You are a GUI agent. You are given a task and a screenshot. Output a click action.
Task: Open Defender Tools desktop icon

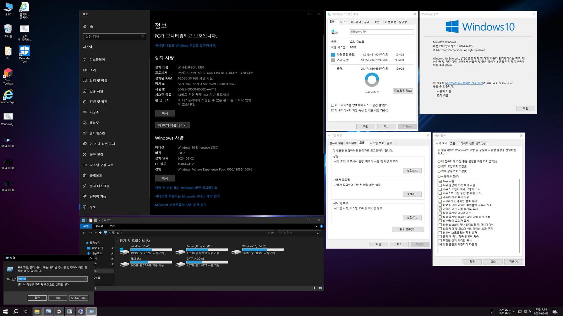coord(25,55)
